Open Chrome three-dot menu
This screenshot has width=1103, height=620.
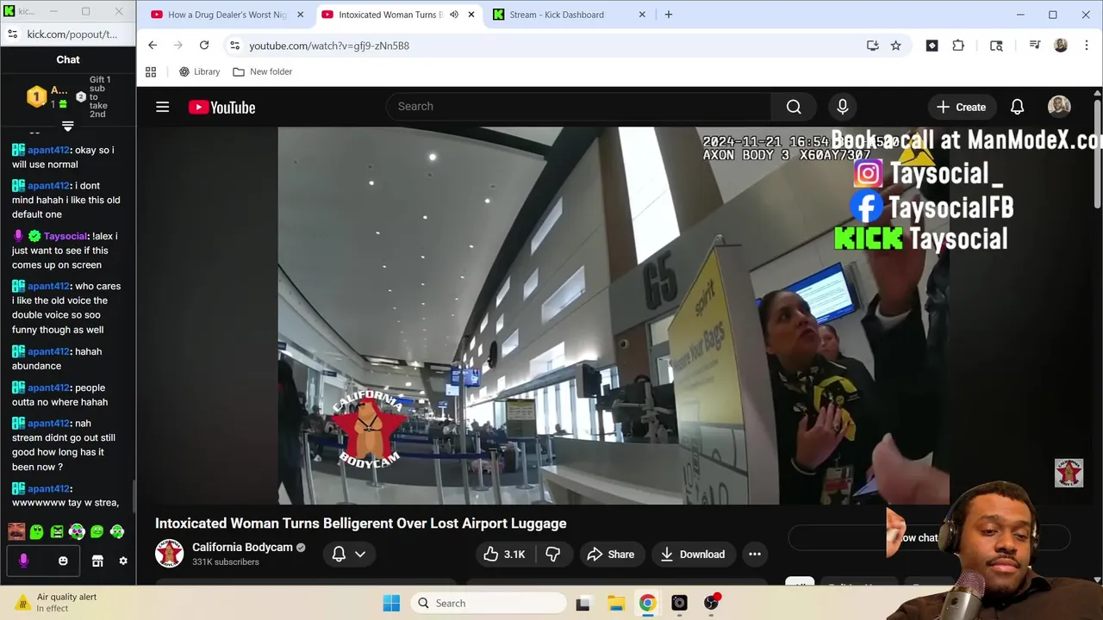click(x=1086, y=46)
